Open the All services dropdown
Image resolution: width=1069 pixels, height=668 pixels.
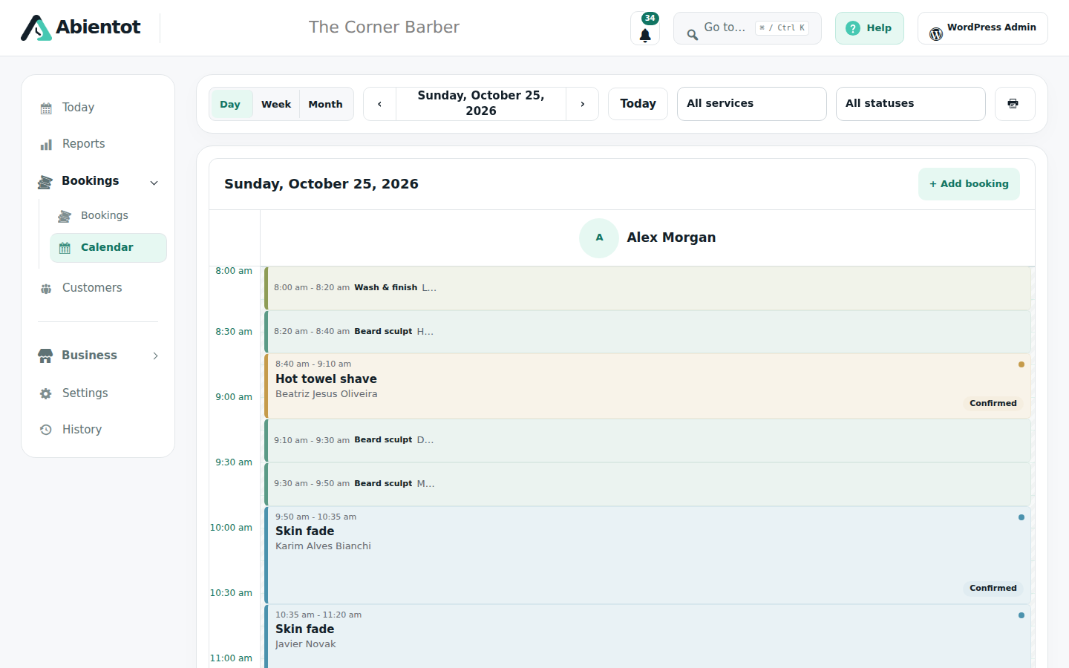pos(751,104)
